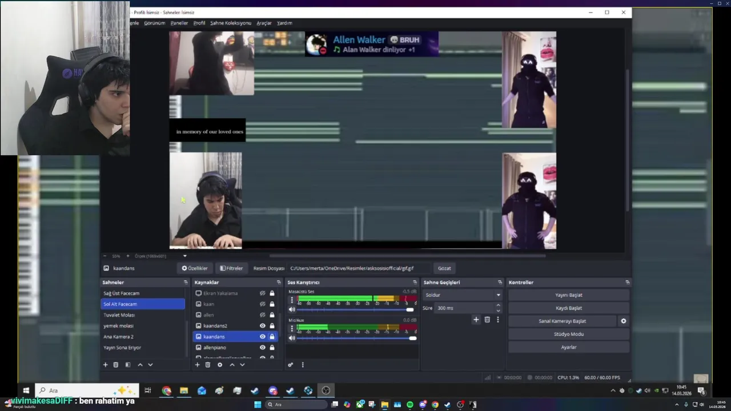The height and width of the screenshot is (411, 731).
Task: Click Gözat browse button
Action: (444, 268)
